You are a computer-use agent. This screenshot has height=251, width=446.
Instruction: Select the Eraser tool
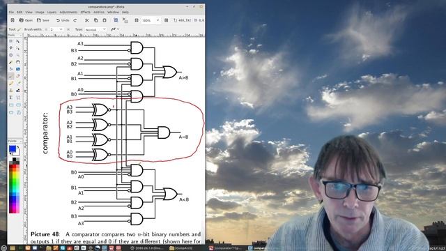[x=18, y=76]
